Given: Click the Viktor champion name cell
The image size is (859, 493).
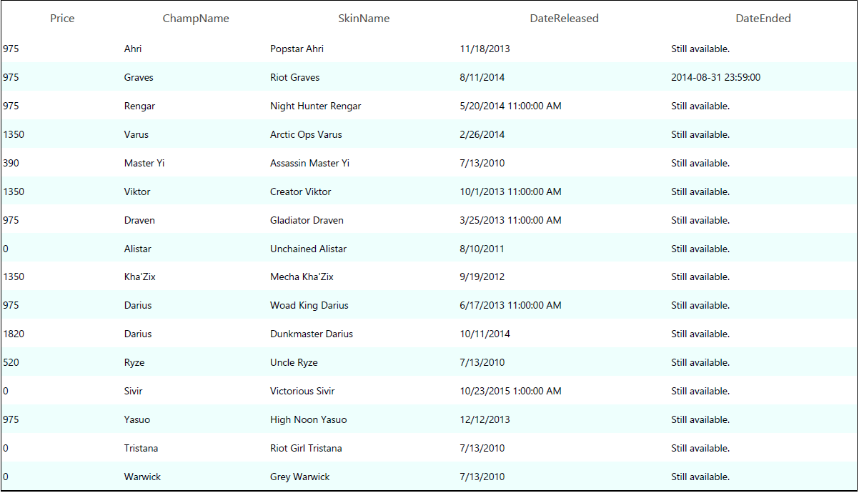Looking at the screenshot, I should (137, 191).
